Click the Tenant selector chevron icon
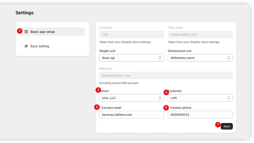 160,98
